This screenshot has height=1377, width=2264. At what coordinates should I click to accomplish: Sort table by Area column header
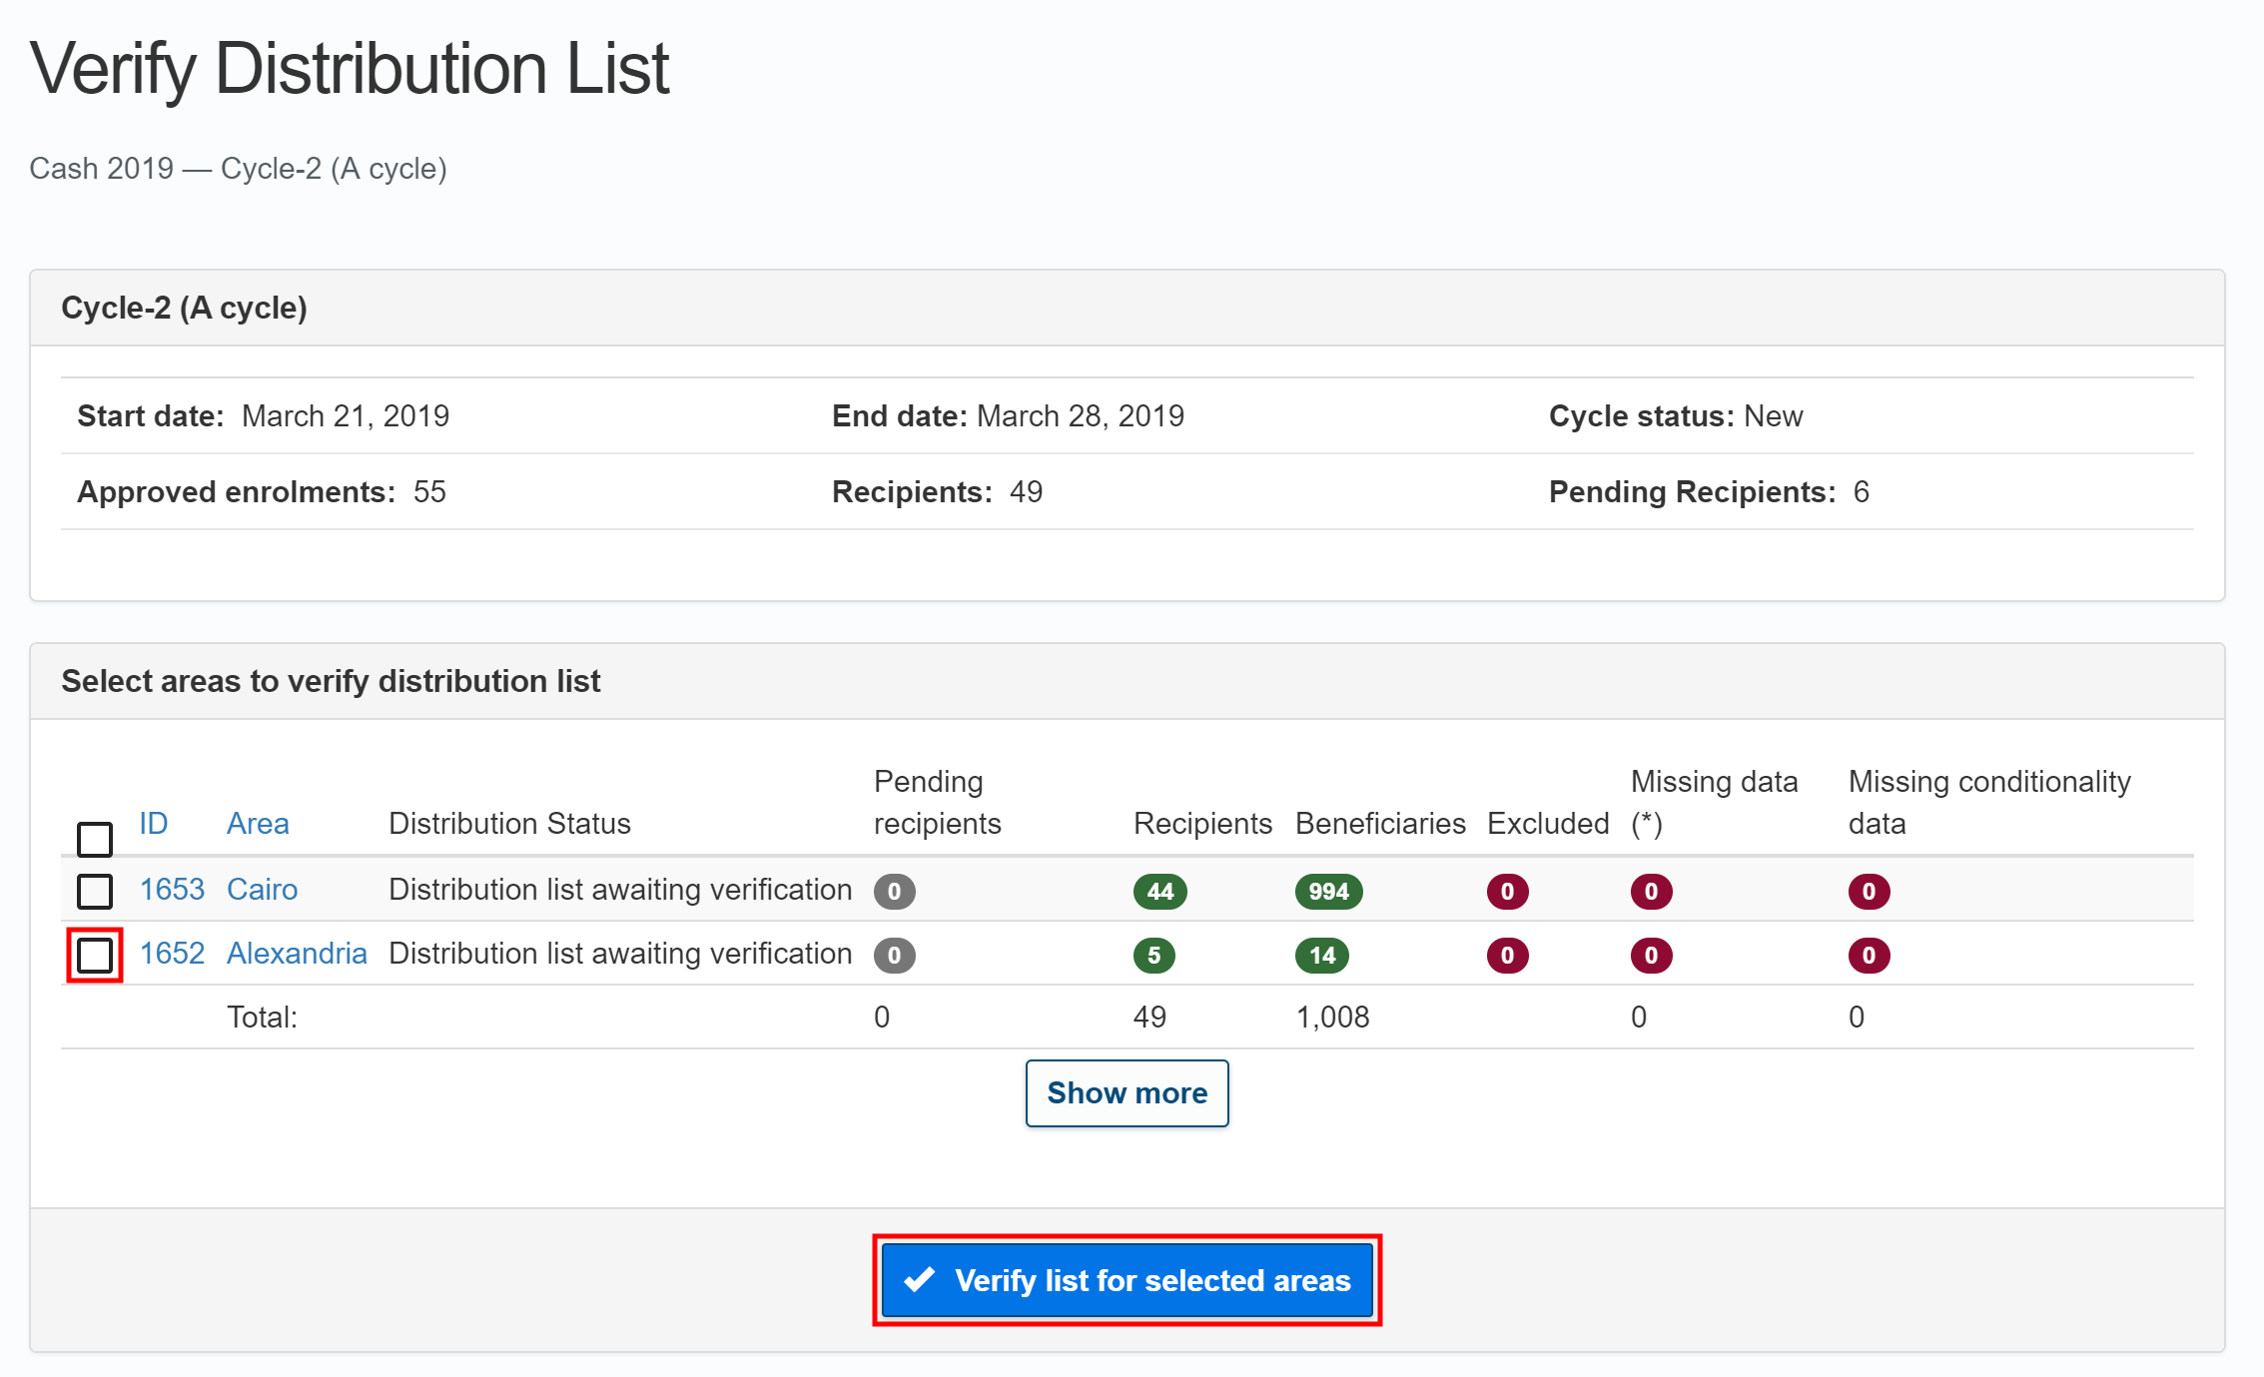(258, 824)
